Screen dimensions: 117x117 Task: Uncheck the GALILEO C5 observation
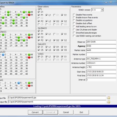[x=39, y=50]
